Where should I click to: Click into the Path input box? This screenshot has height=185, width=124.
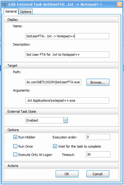(x=53, y=82)
